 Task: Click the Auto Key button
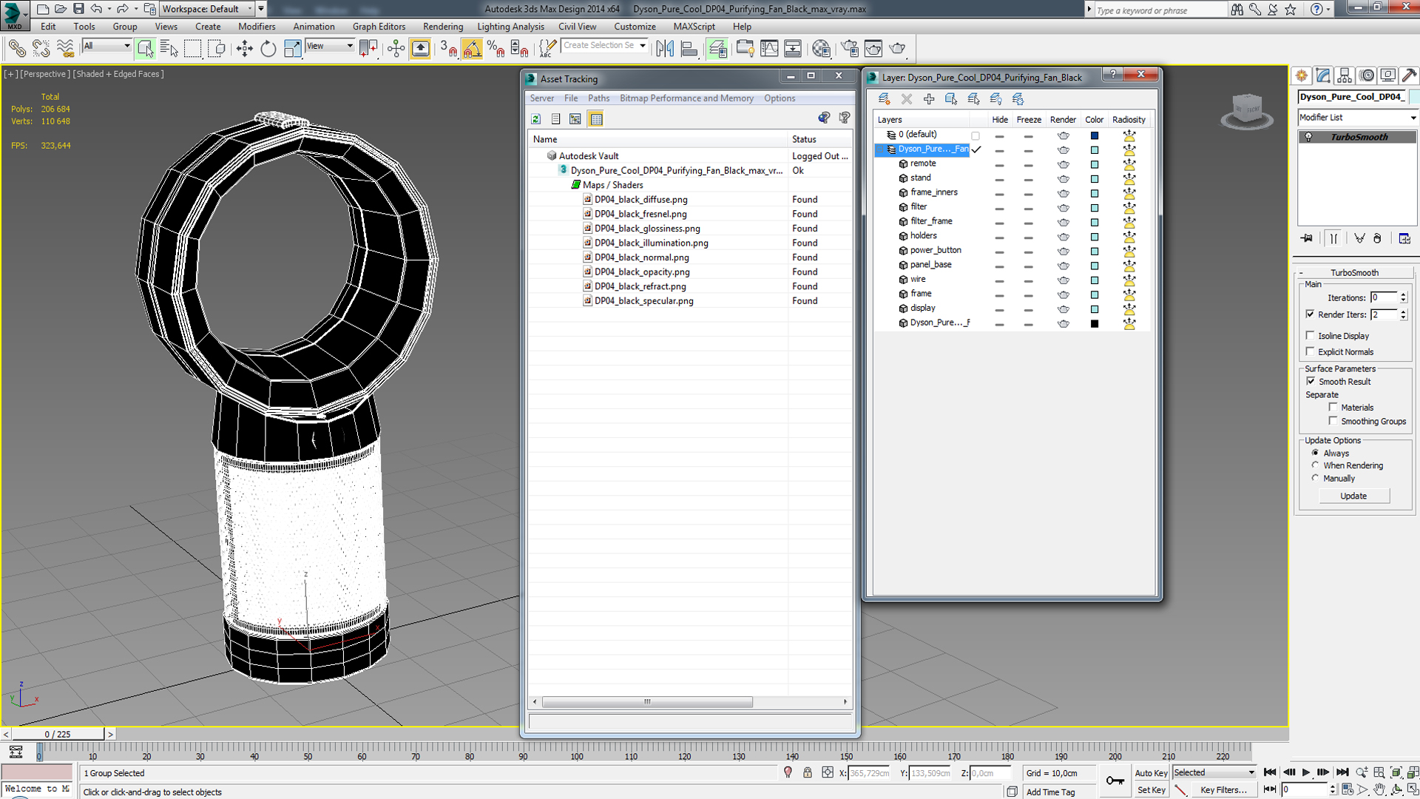point(1151,773)
